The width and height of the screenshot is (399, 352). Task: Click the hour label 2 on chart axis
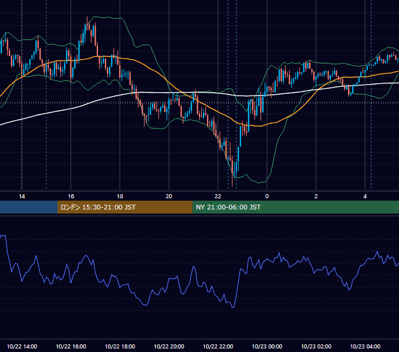[316, 197]
